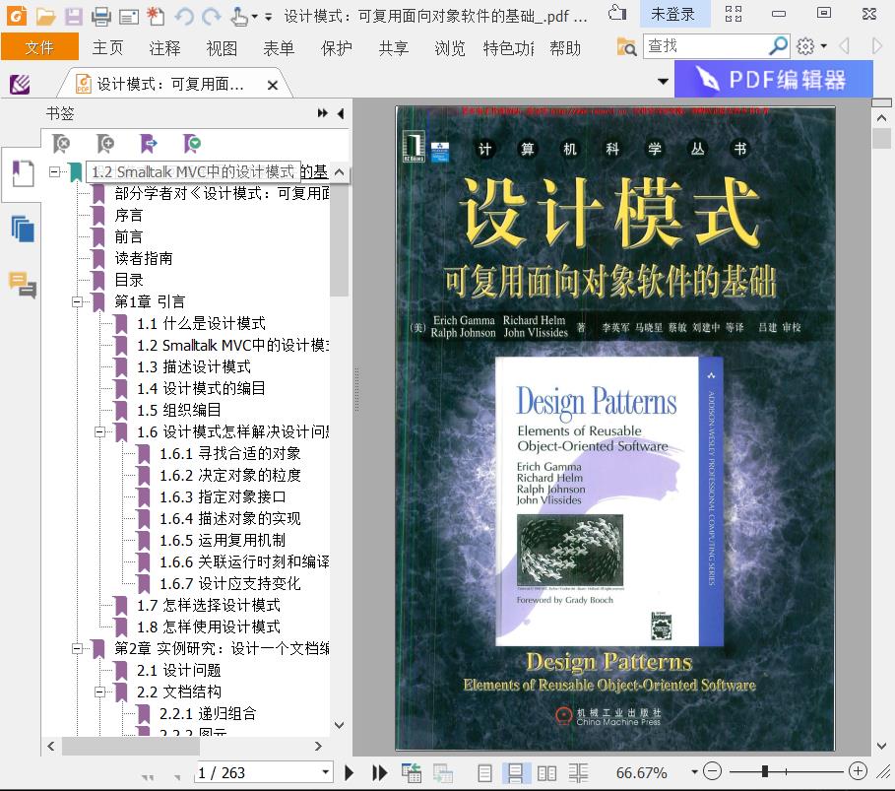Open the quick toolbar customize dropdown
Screen dimensions: 895x791
[268, 17]
